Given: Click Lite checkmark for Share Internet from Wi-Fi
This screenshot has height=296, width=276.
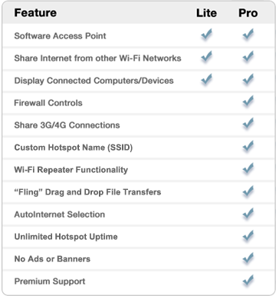Looking at the screenshot, I should point(206,56).
